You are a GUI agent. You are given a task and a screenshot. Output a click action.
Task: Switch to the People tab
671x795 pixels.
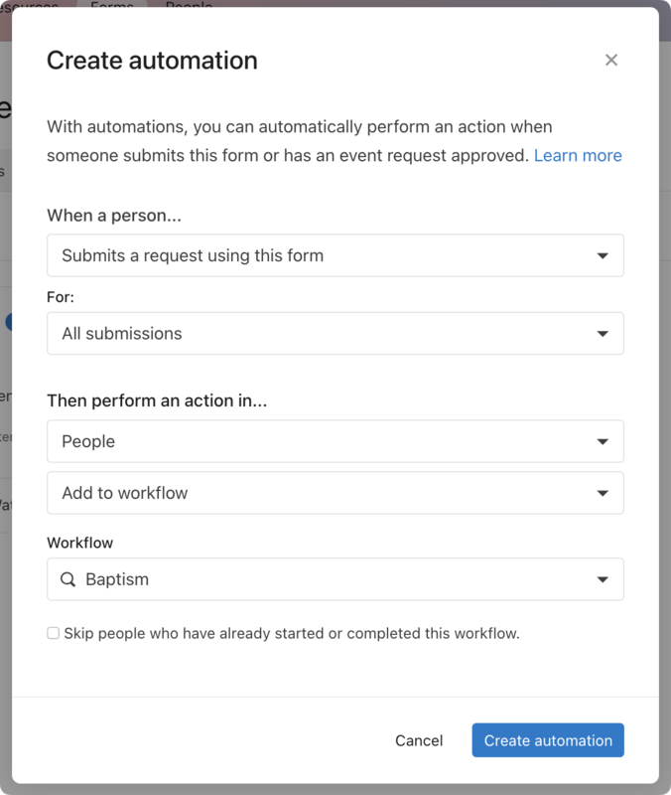point(187,7)
